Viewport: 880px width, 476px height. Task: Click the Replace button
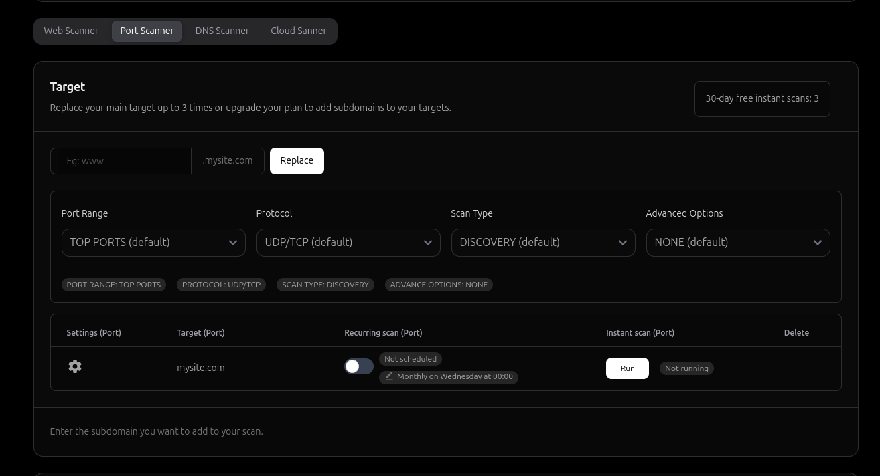(297, 160)
